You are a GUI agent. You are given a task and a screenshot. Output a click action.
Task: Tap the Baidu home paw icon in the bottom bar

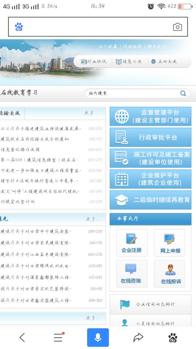[x=173, y=338]
